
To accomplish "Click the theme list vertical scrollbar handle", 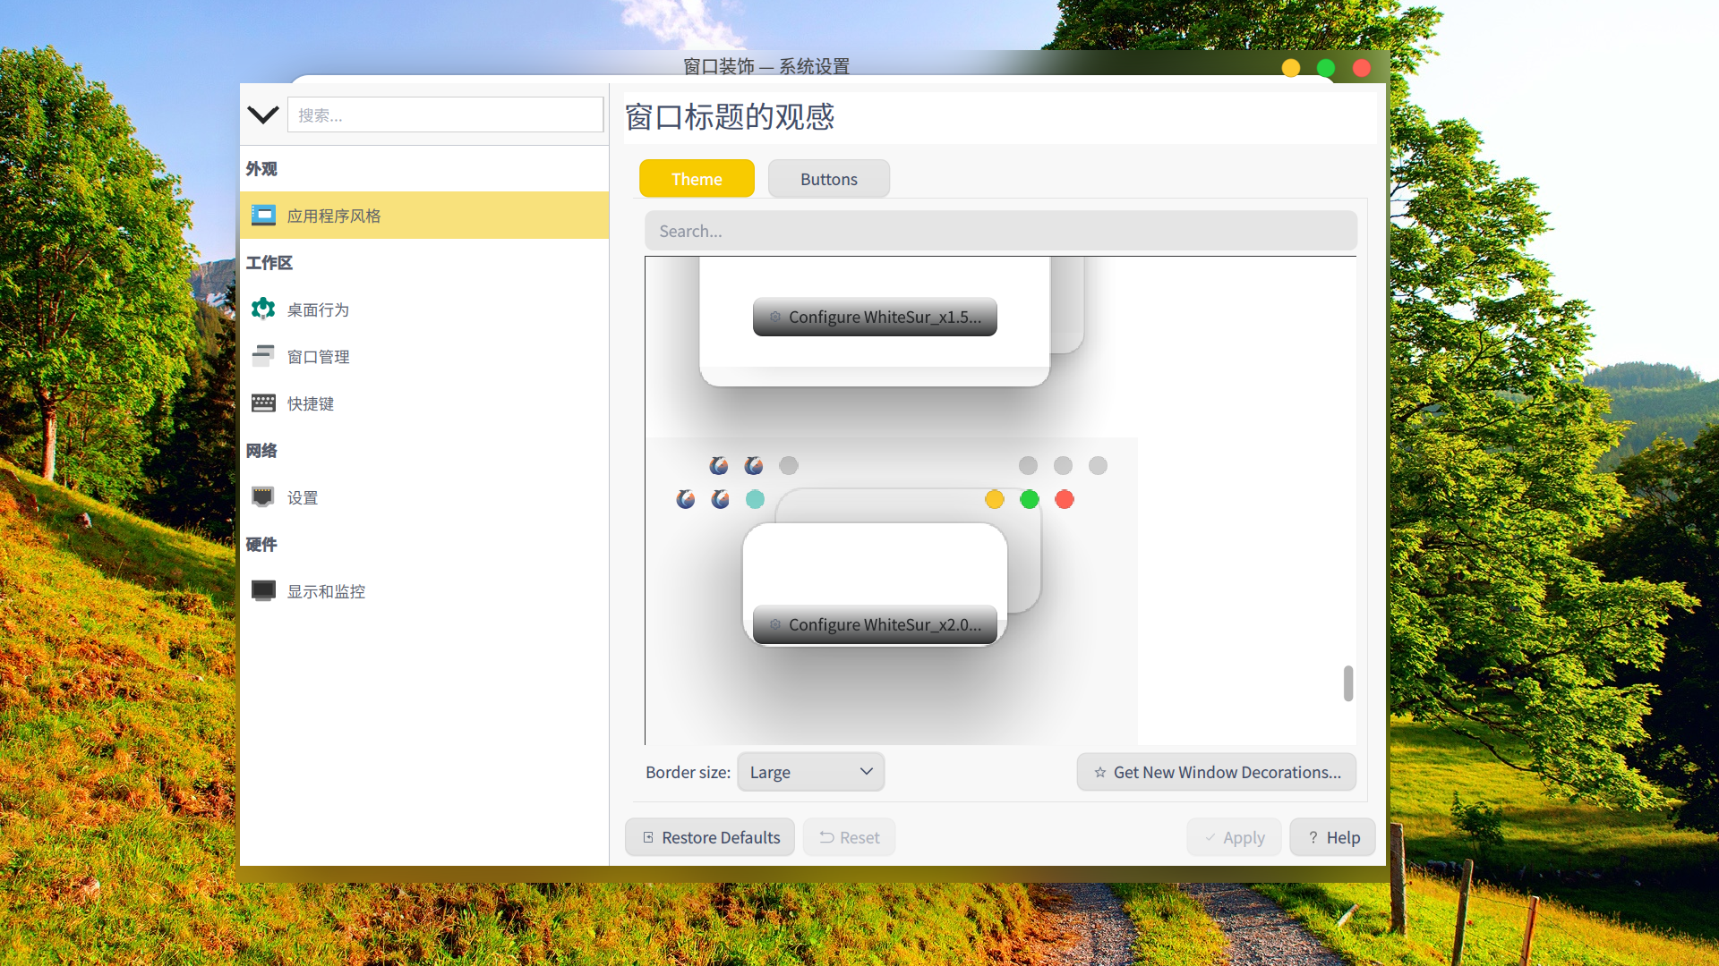I will pos(1347,683).
